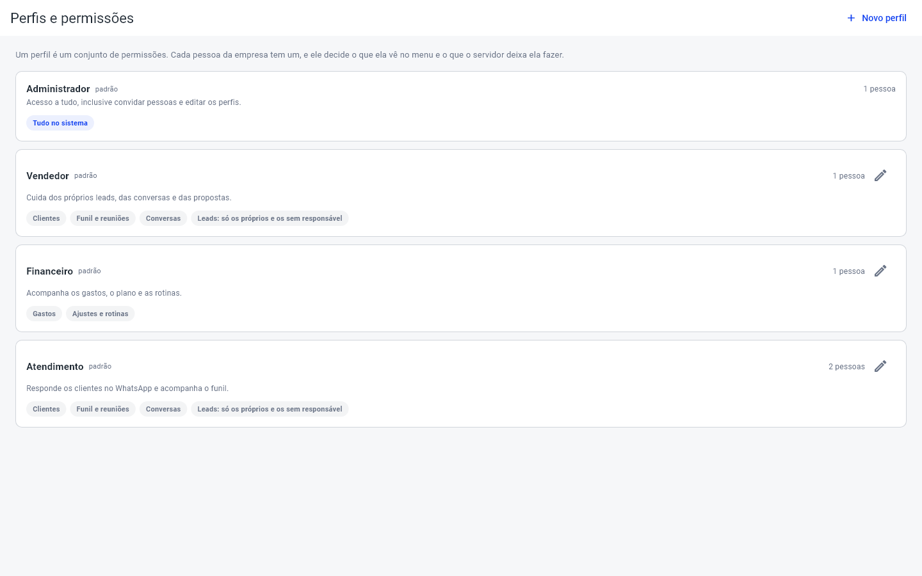
Task: Click description 'Acompanha os gastos, o plano'
Action: click(x=104, y=293)
